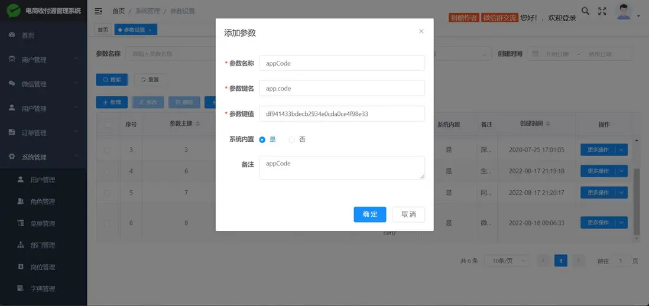The height and width of the screenshot is (306, 649).
Task: Close the 参数设置 tab with its x
Action: point(150,30)
